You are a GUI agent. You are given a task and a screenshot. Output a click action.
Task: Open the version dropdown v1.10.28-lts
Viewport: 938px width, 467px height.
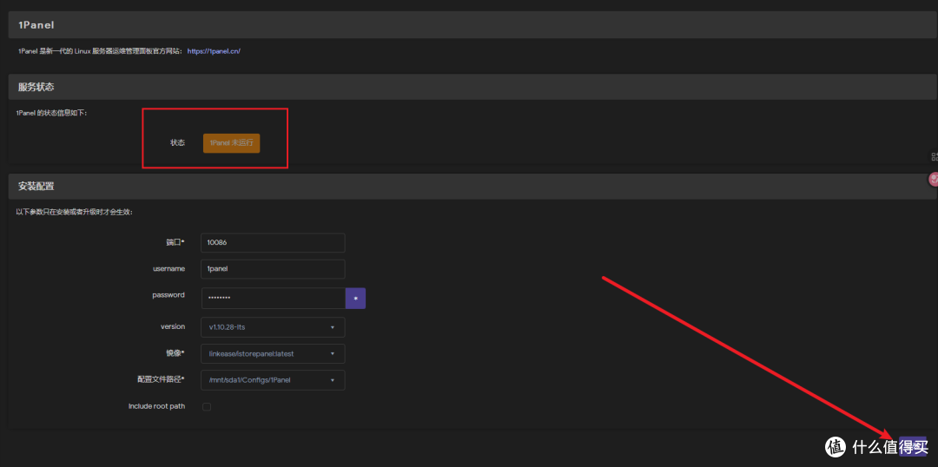(x=274, y=327)
